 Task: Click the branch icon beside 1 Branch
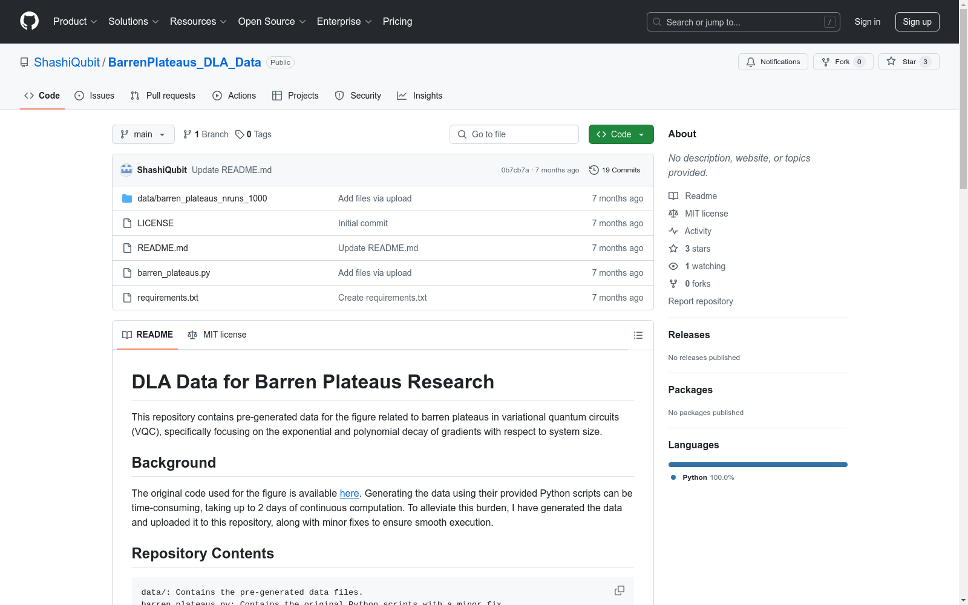click(x=188, y=134)
